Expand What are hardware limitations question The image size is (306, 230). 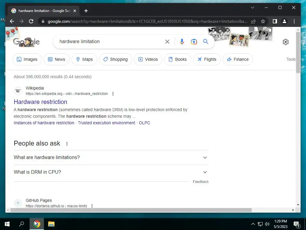click(x=111, y=158)
